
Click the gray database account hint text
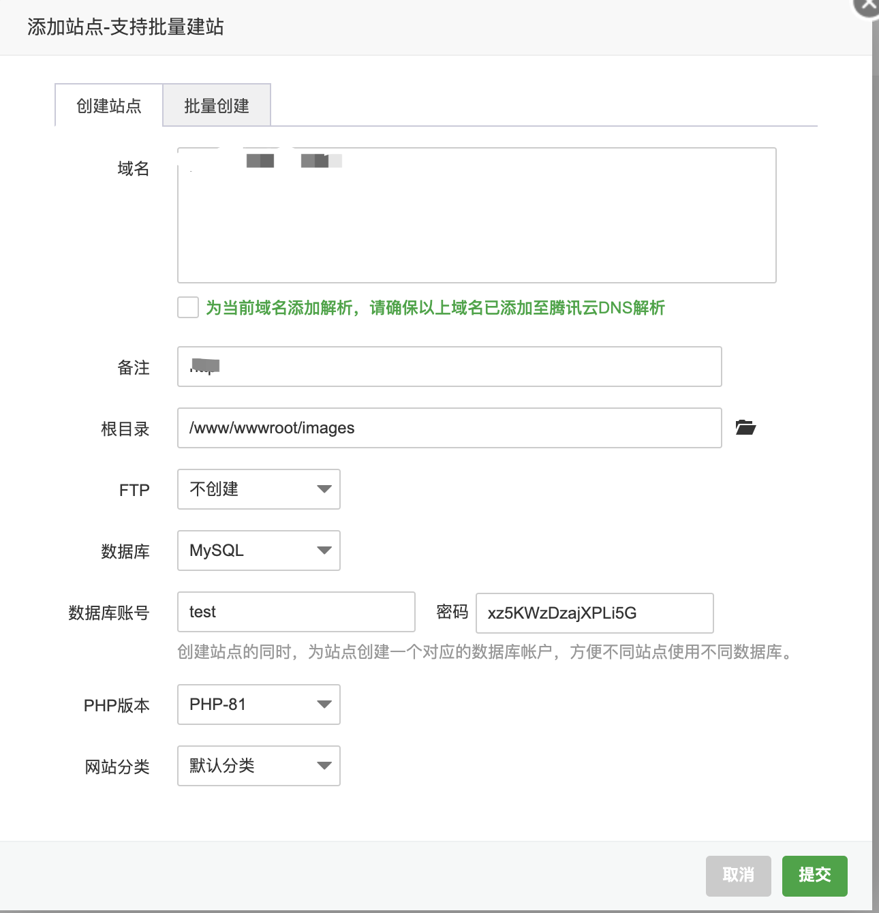[x=485, y=652]
